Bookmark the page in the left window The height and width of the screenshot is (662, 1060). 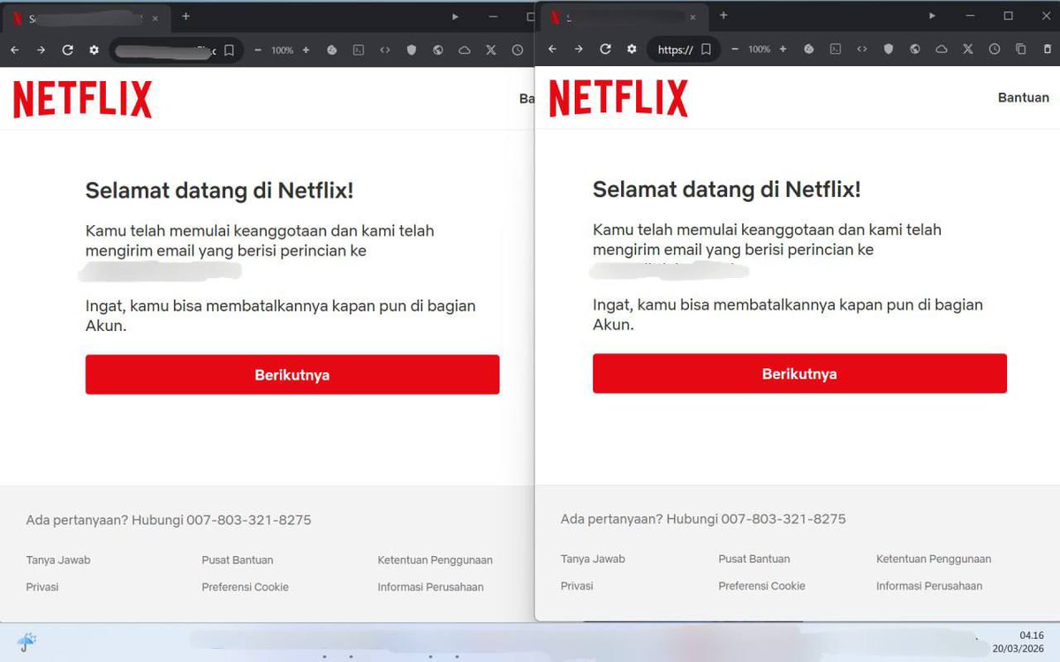pyautogui.click(x=229, y=50)
